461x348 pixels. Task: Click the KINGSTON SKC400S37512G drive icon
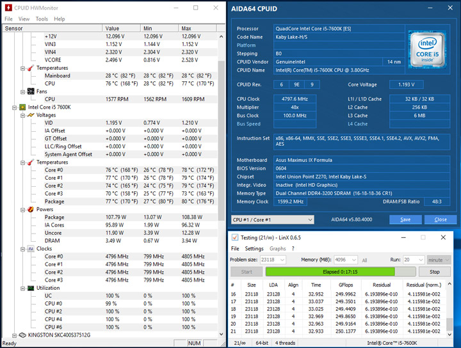click(x=22, y=335)
